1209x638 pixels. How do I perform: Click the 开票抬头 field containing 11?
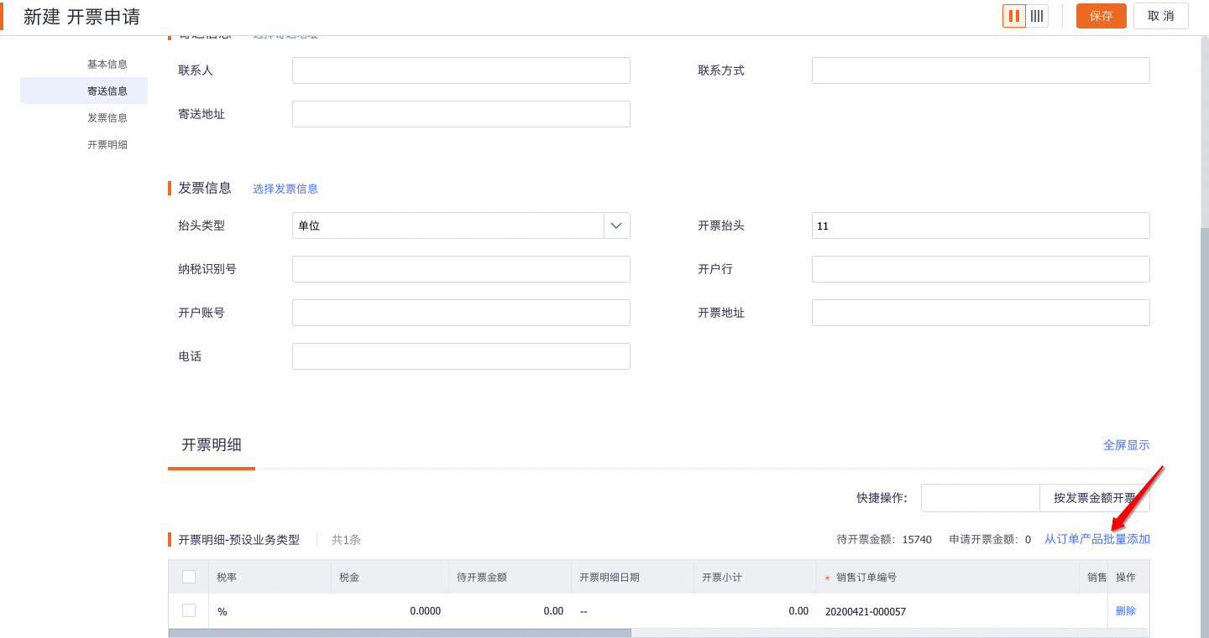tap(981, 226)
